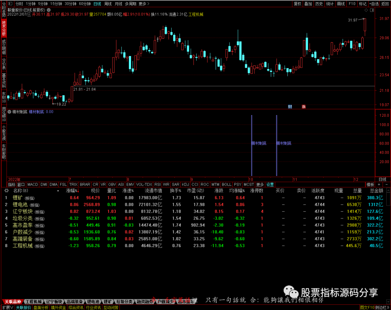Screen dimensions: 391x310
Task: Select the VOL-TDX indicator
Action: 144,185
